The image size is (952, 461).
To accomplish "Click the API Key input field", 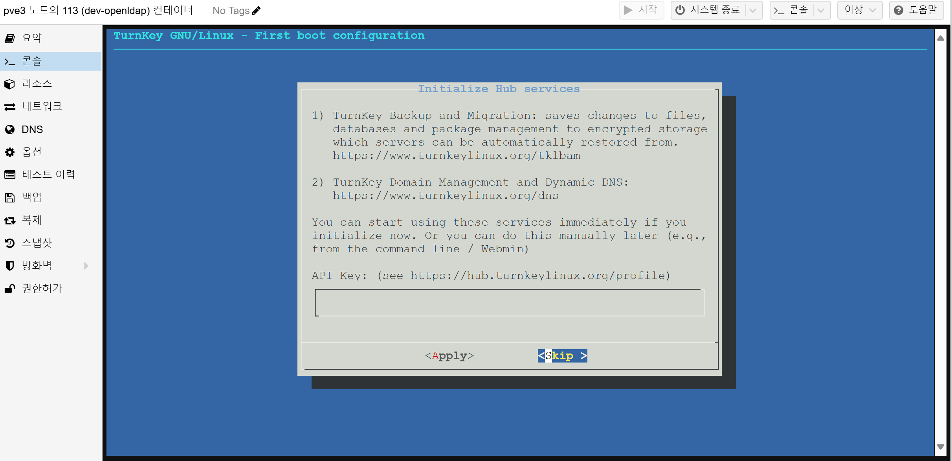I will [510, 302].
